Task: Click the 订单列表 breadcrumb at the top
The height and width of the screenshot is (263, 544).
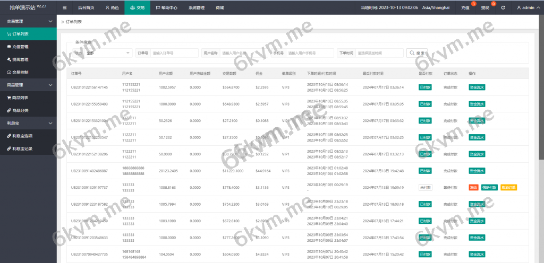Action: point(73,22)
